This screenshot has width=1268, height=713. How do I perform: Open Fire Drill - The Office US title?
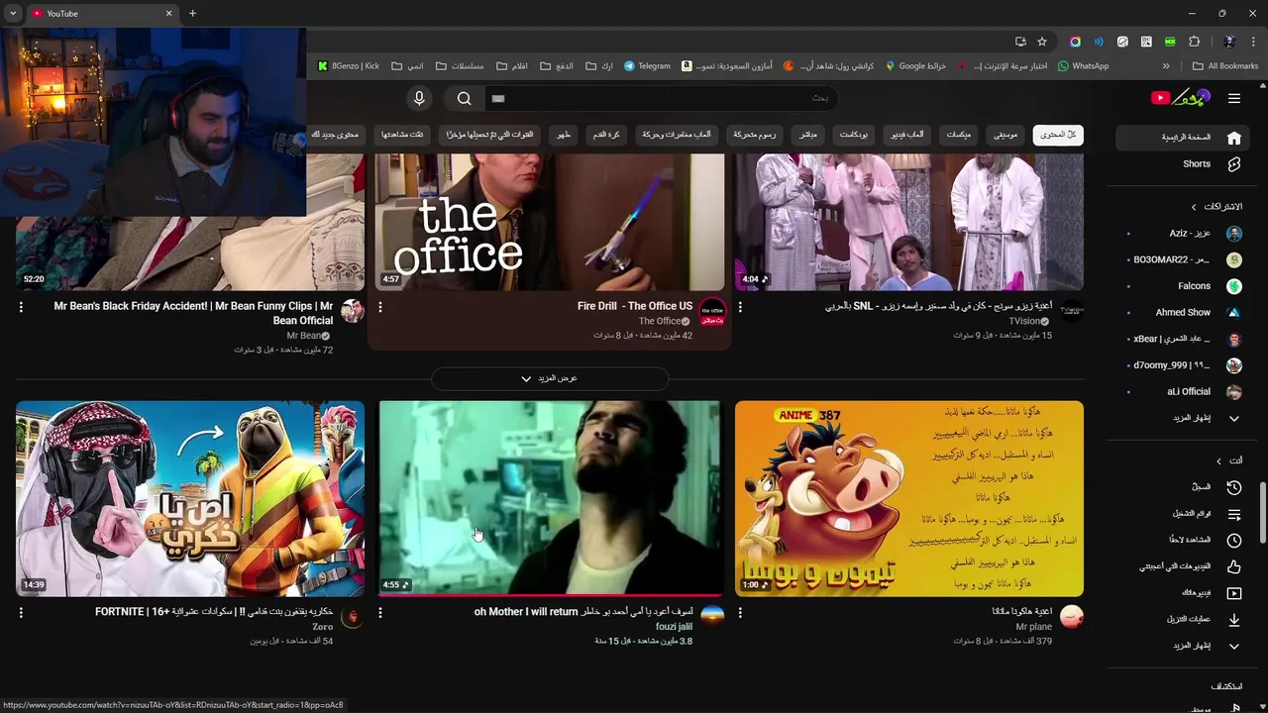pos(635,306)
